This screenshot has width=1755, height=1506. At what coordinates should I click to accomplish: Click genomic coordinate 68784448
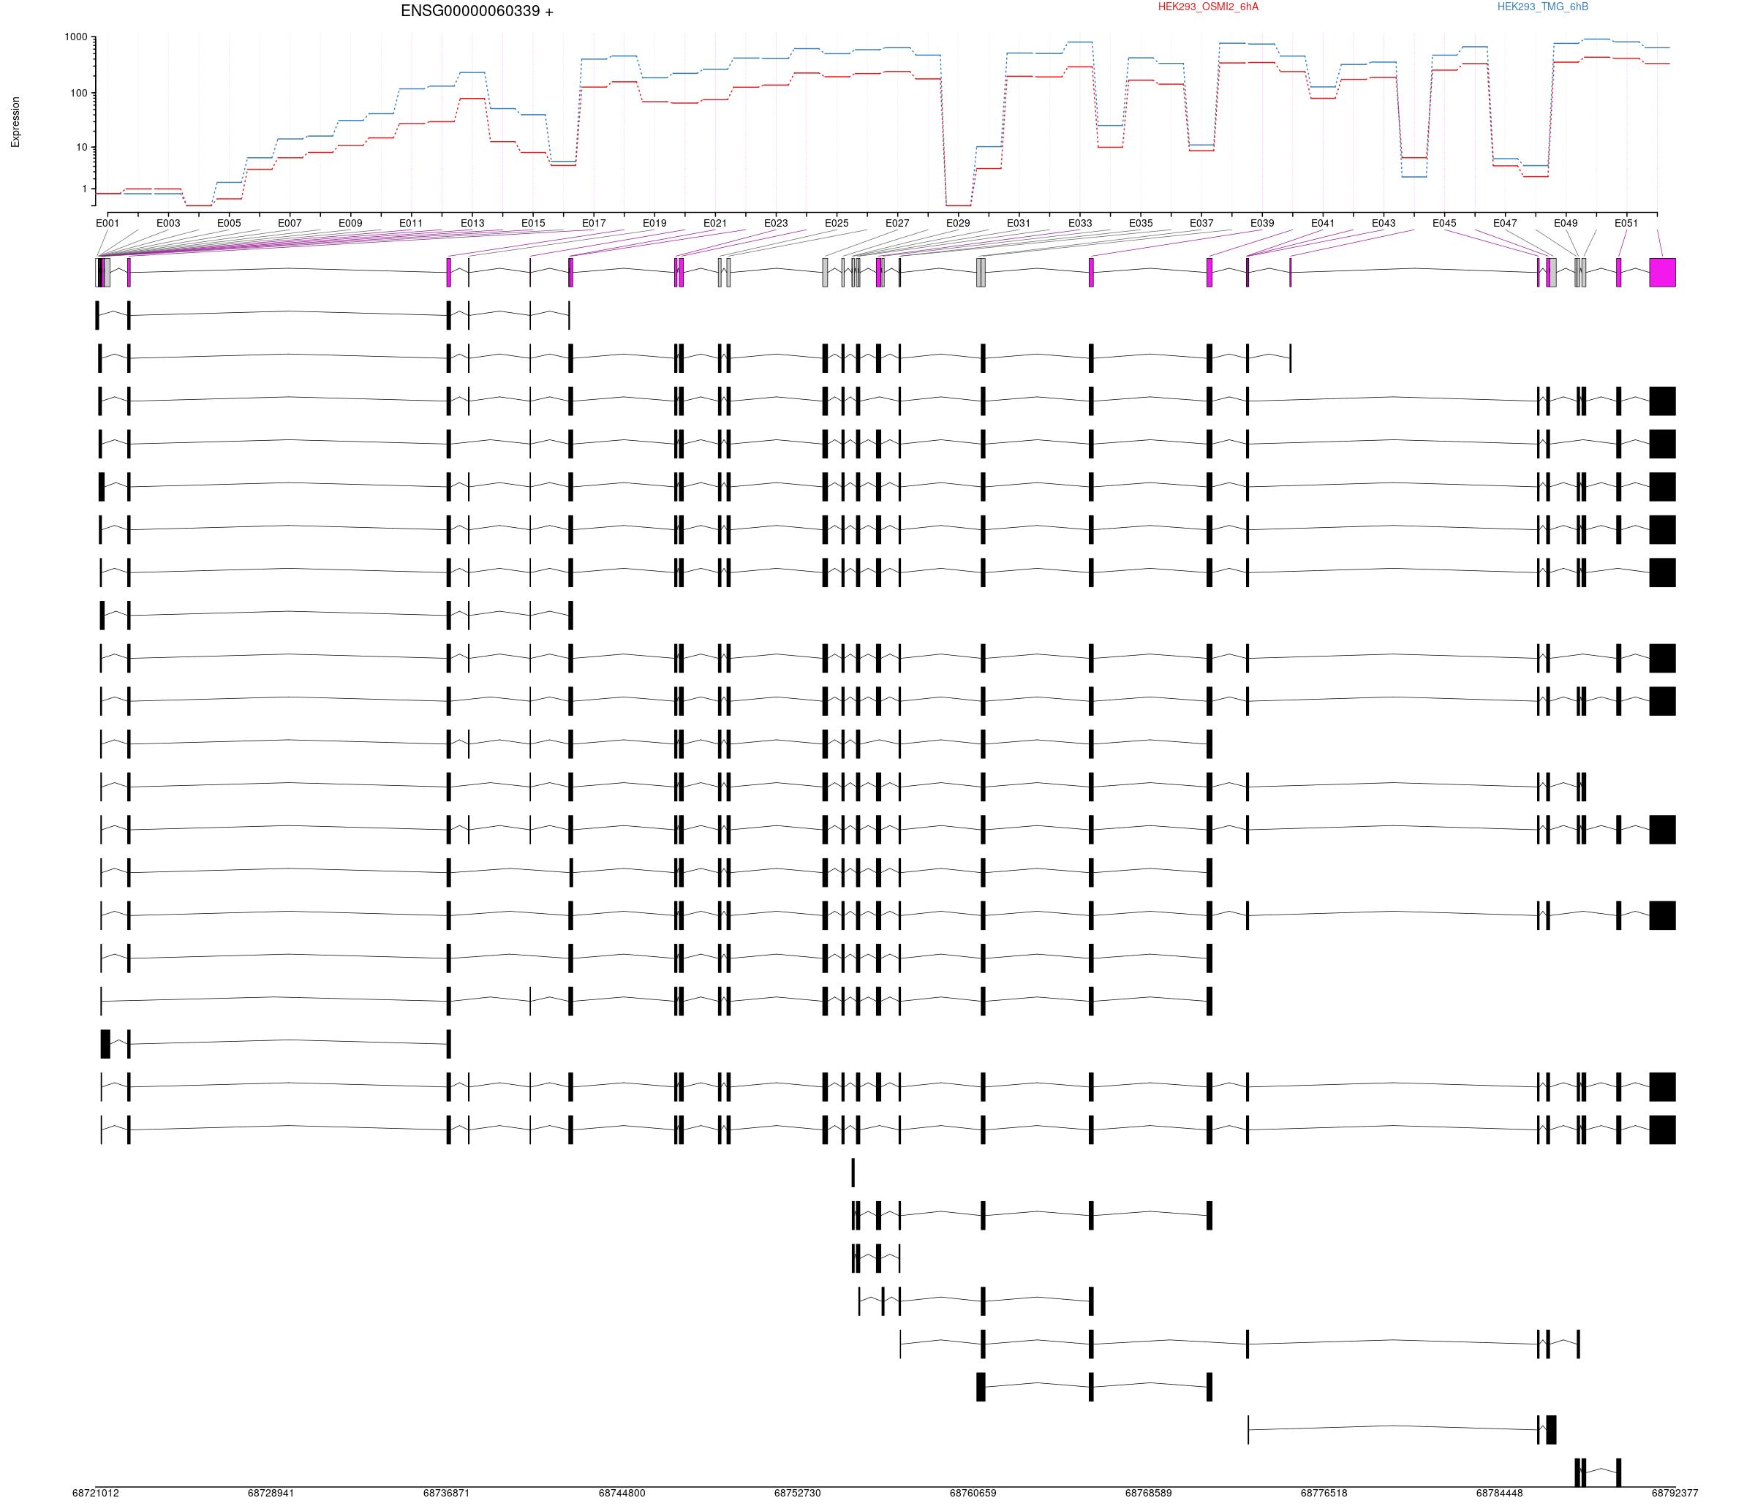[x=1499, y=1494]
